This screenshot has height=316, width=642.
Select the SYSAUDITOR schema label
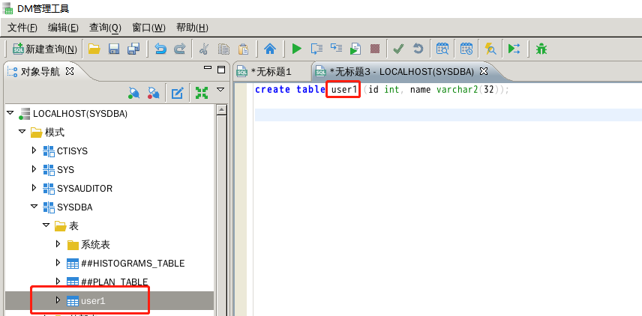pos(85,189)
